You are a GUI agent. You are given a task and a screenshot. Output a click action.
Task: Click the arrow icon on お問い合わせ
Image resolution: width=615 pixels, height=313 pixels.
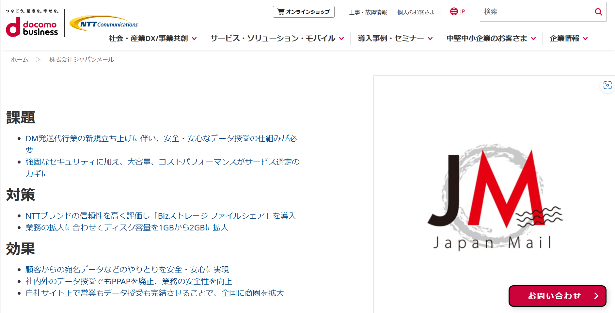596,296
